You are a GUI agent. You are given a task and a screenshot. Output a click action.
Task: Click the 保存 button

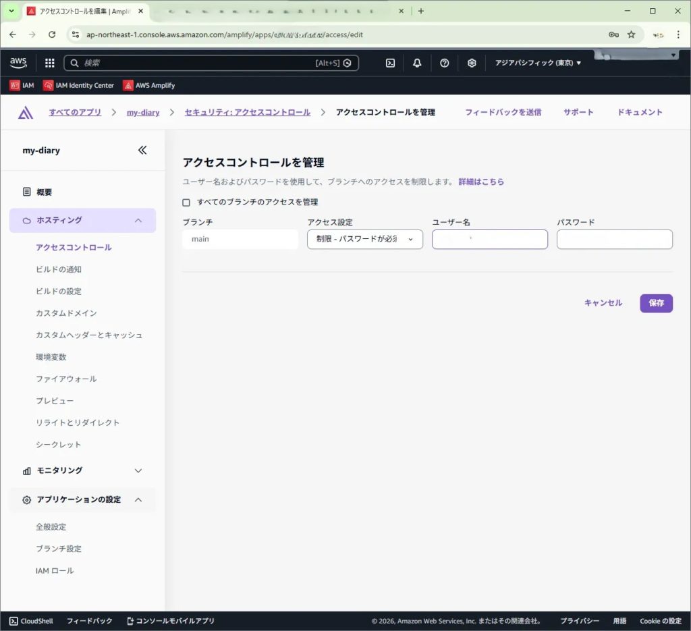point(656,303)
